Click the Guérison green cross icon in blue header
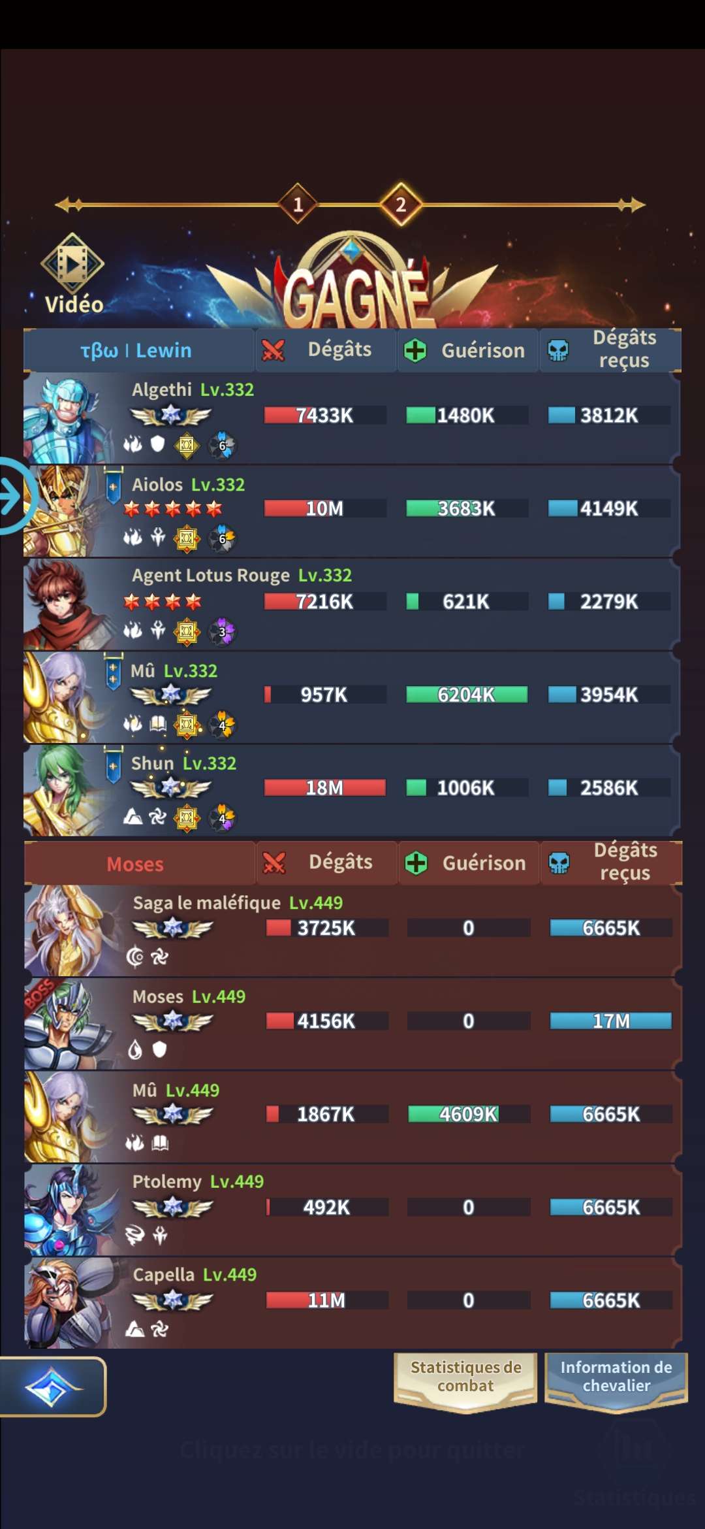The width and height of the screenshot is (705, 1529). (415, 350)
